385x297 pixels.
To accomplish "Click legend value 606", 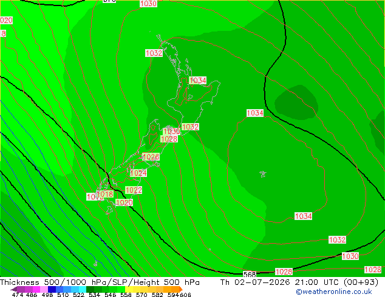I will click(185, 295).
